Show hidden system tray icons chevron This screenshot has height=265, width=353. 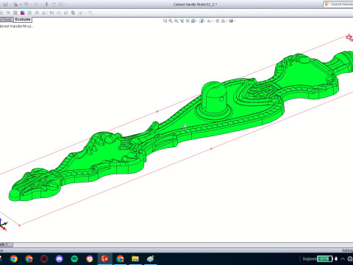point(343,258)
